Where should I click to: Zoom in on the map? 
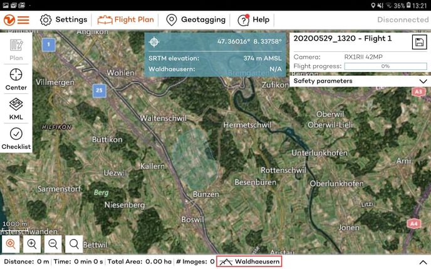tap(31, 244)
